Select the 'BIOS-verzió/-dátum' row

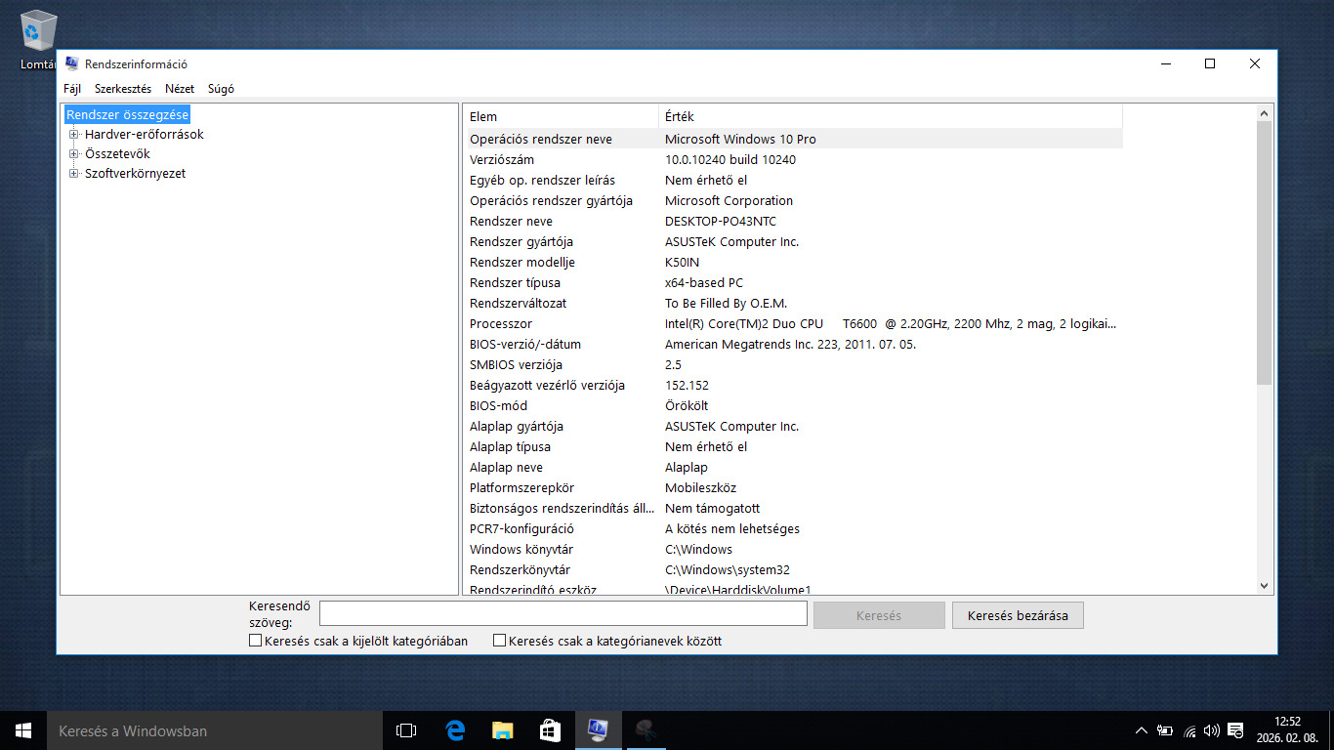click(x=794, y=344)
